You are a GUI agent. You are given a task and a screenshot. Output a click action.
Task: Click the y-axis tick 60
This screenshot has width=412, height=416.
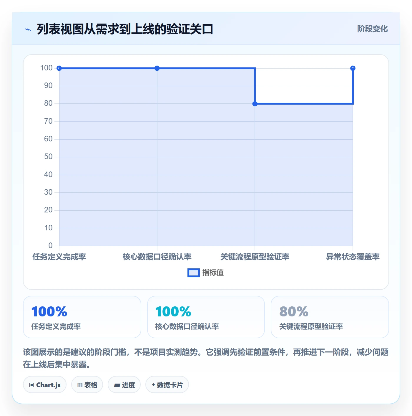coord(48,139)
